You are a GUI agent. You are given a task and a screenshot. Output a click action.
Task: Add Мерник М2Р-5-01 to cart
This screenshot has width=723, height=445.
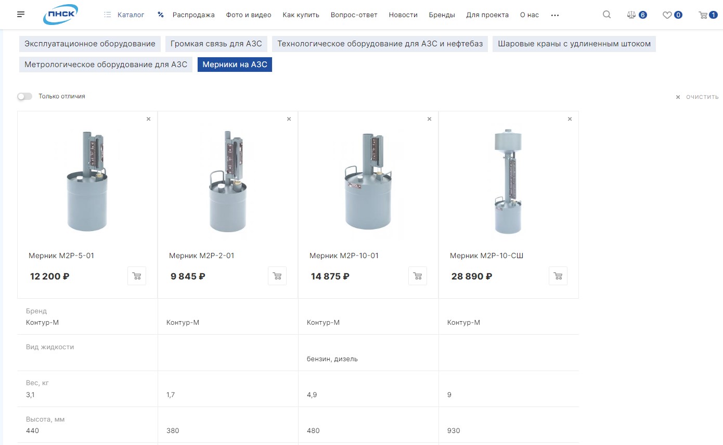tap(137, 276)
